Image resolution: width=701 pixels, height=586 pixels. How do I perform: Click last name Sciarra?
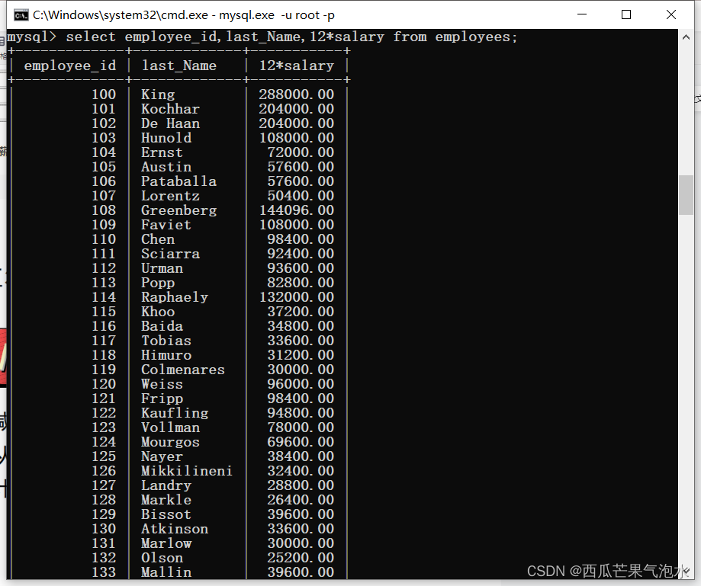click(x=170, y=254)
